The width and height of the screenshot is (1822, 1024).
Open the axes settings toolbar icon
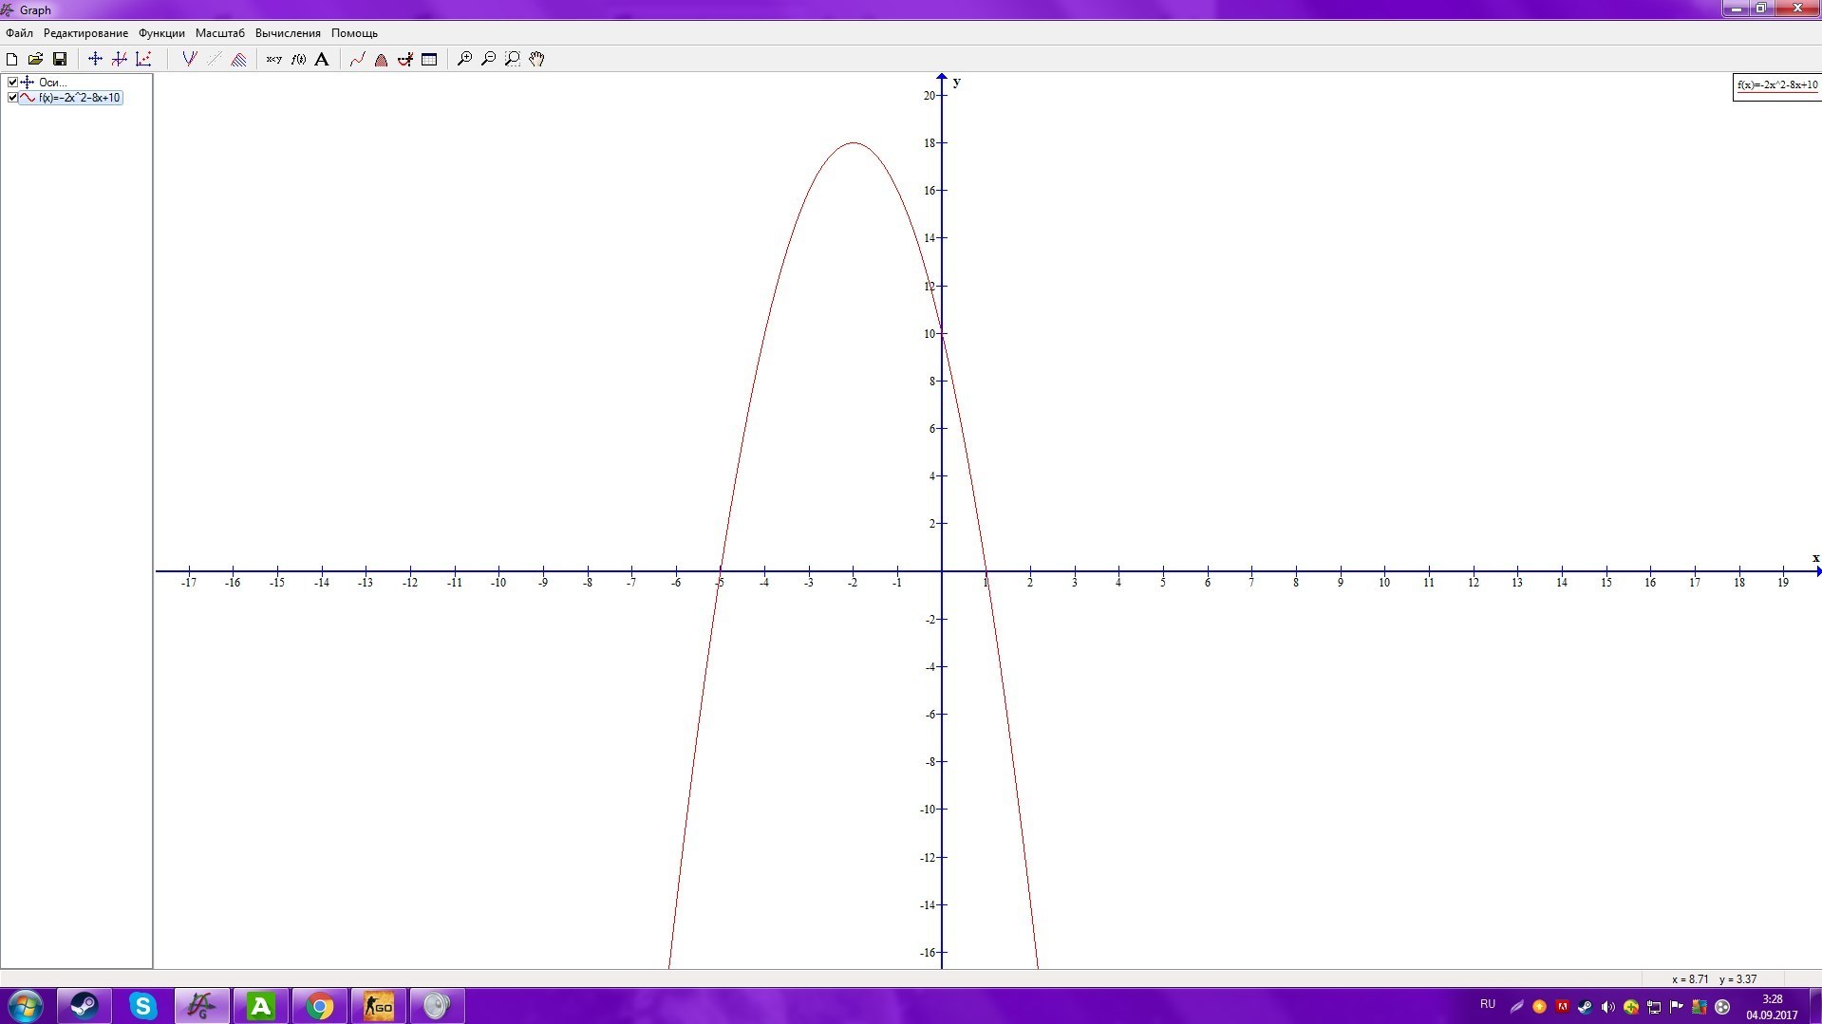tap(95, 59)
